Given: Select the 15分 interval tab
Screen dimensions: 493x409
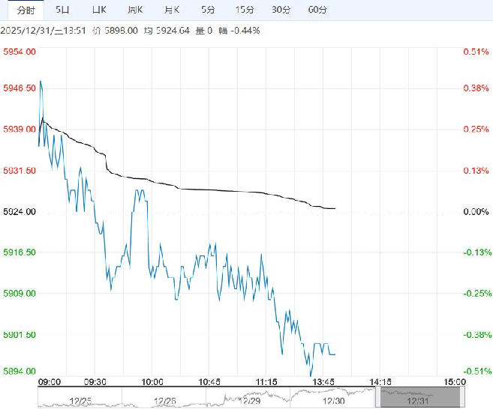Looking at the screenshot, I should [x=245, y=10].
